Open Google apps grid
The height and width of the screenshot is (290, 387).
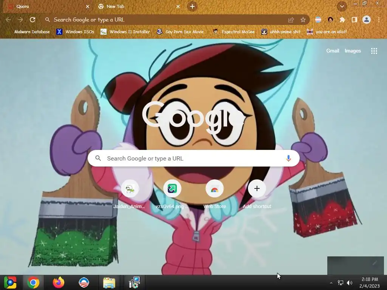374,51
